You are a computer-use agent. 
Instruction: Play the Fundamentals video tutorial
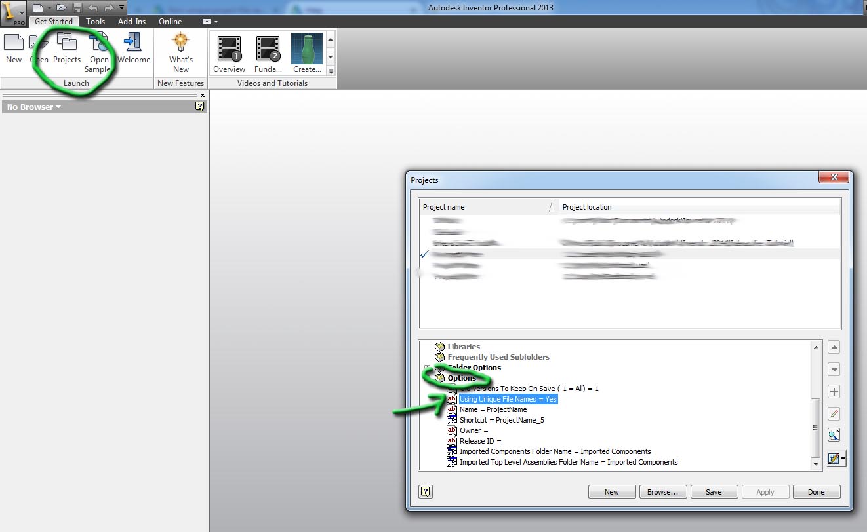coord(268,53)
